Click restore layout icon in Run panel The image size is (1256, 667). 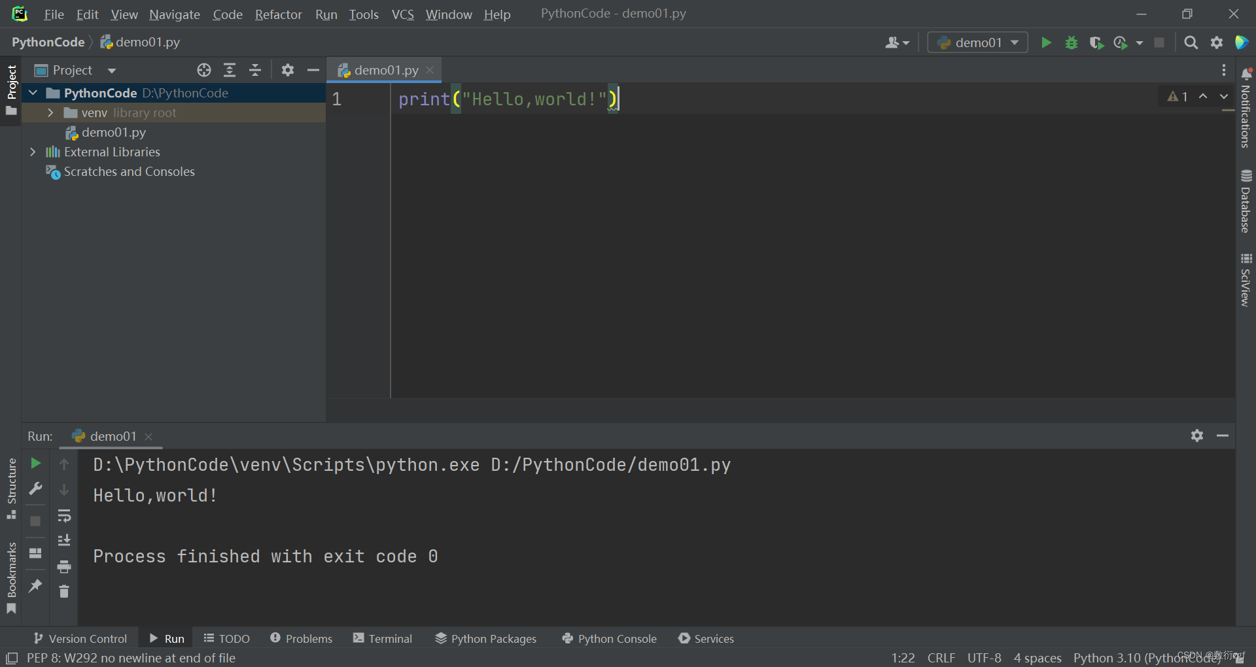pyautogui.click(x=36, y=553)
